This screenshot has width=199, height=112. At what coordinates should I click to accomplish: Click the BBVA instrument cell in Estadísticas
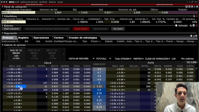click(14, 22)
